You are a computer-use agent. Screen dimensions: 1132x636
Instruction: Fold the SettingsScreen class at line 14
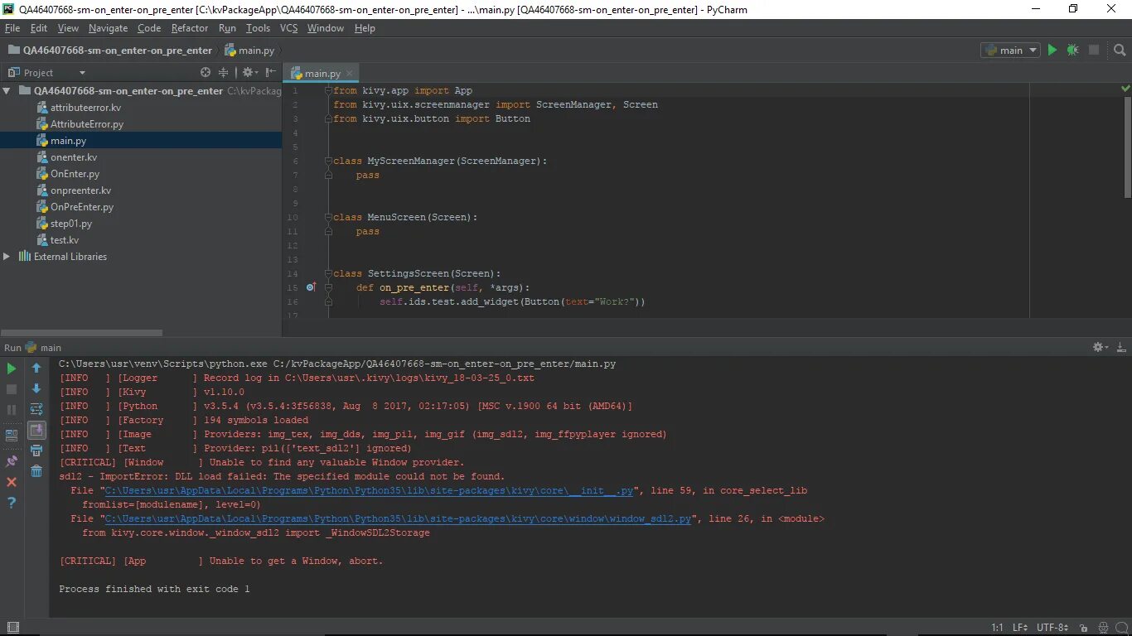point(328,273)
